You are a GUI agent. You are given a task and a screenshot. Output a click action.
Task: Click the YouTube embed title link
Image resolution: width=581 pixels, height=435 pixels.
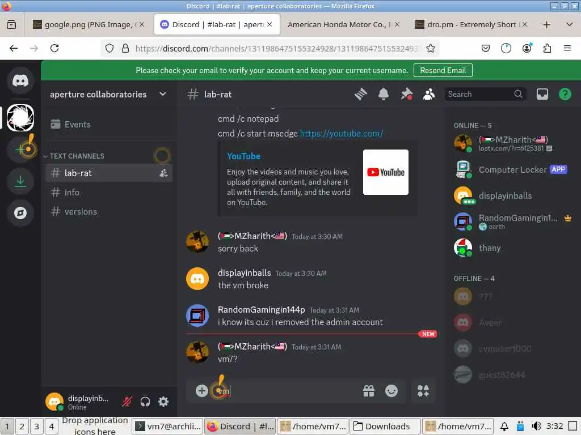click(x=243, y=156)
